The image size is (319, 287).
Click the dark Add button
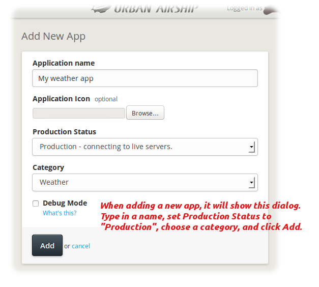pyautogui.click(x=47, y=245)
